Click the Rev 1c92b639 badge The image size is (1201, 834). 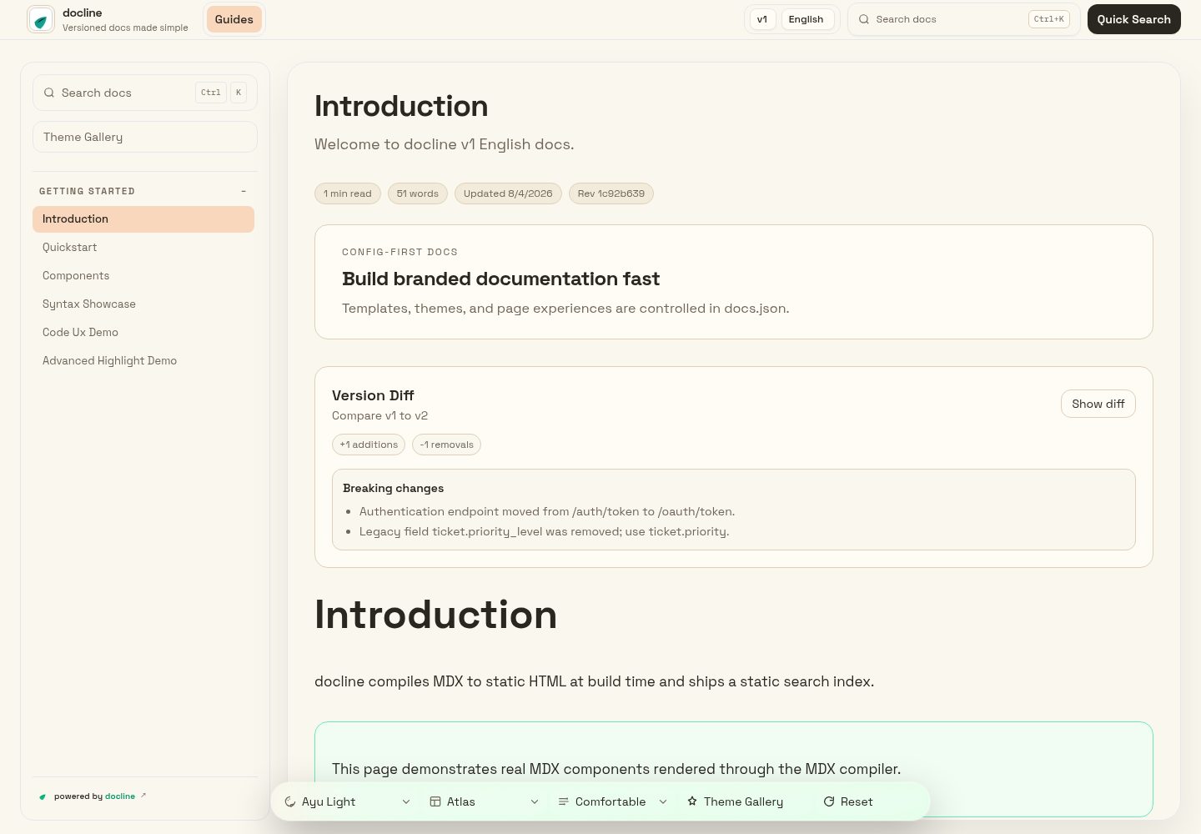pos(611,193)
